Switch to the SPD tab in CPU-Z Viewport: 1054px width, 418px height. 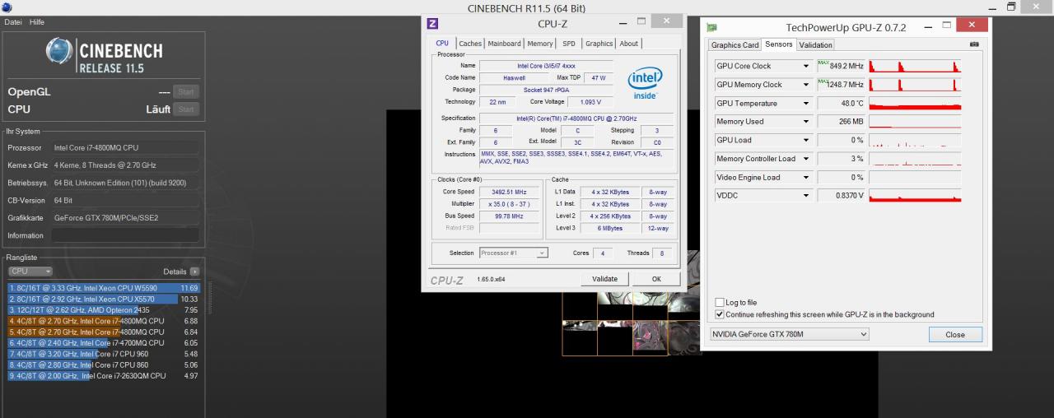(569, 44)
